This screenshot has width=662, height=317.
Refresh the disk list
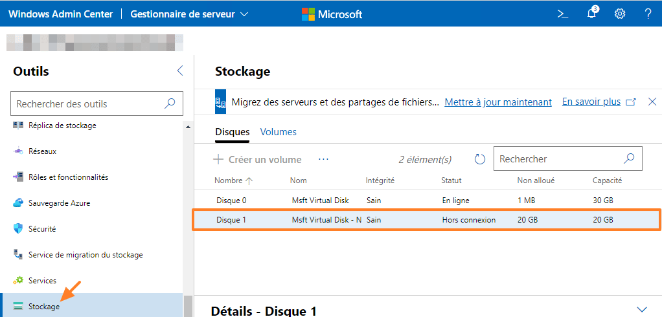pos(480,159)
